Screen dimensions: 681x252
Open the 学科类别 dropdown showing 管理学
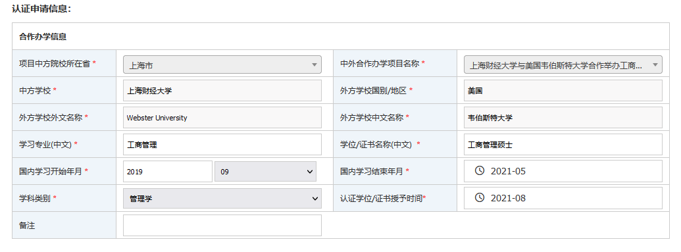(x=222, y=199)
